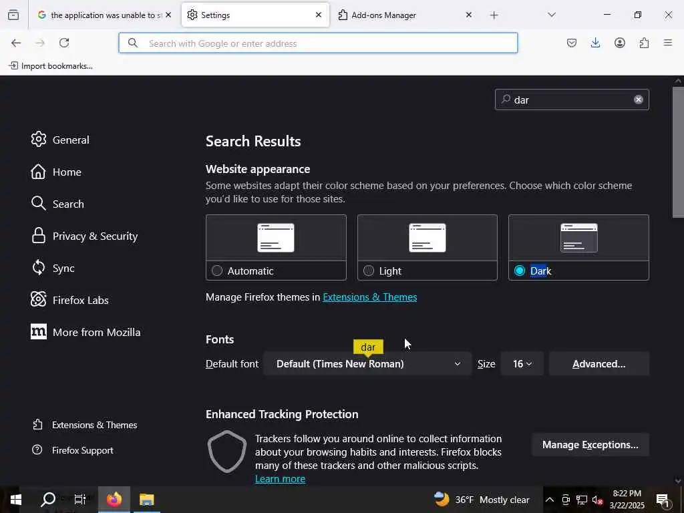Click the Find in Settings search field
The height and width of the screenshot is (513, 684).
coord(572,100)
